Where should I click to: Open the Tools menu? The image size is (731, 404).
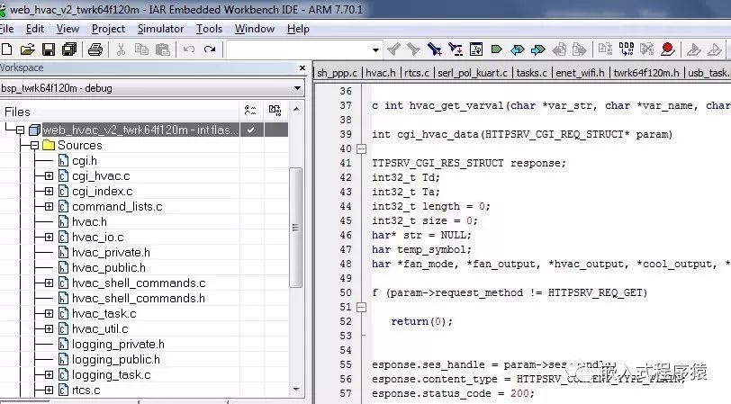point(210,29)
